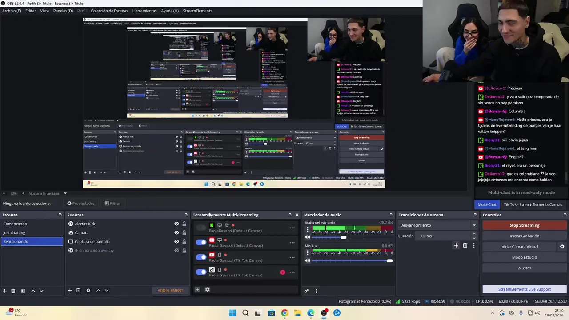
Task: Open YouTube Default Canvas three-dot menu
Action: coord(292,243)
